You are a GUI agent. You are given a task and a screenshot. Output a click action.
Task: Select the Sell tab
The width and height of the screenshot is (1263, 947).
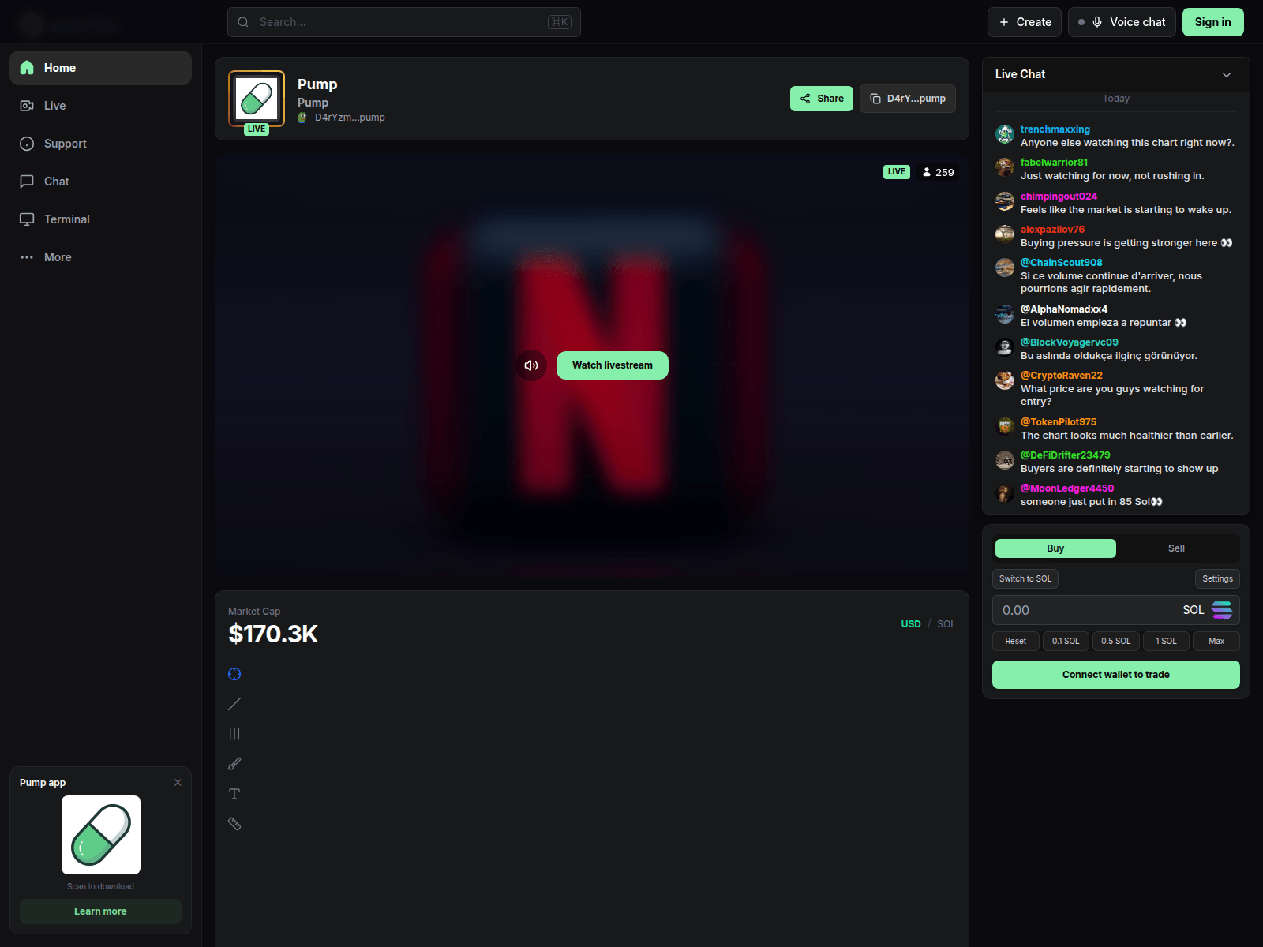click(1176, 548)
